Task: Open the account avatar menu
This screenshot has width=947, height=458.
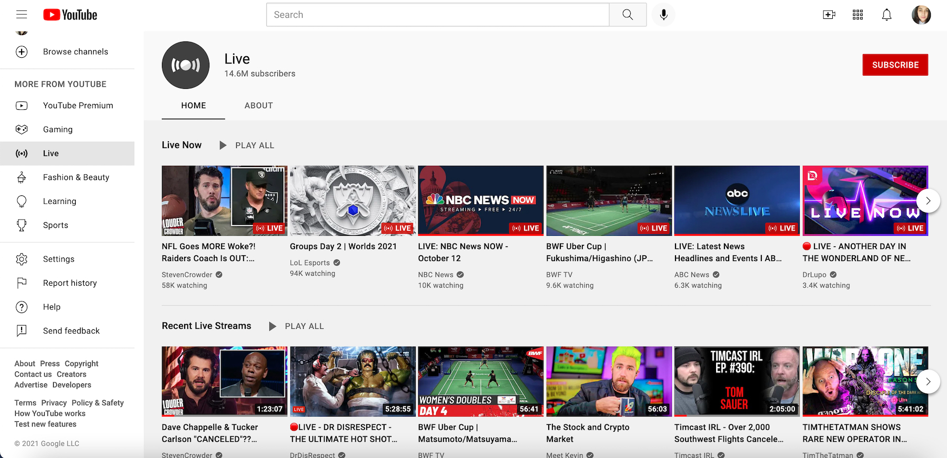Action: pyautogui.click(x=921, y=15)
